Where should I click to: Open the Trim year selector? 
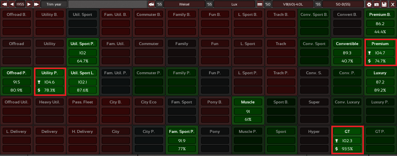point(54,4)
